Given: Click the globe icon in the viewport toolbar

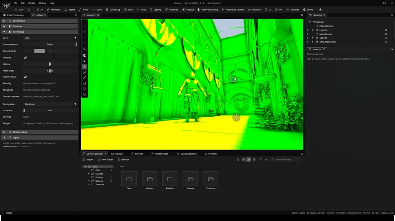Looking at the screenshot, I should (84, 56).
